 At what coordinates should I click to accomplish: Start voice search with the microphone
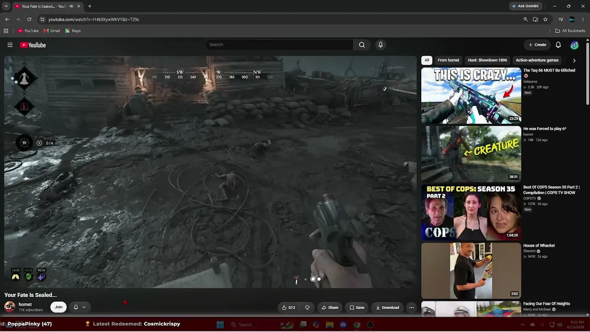380,45
